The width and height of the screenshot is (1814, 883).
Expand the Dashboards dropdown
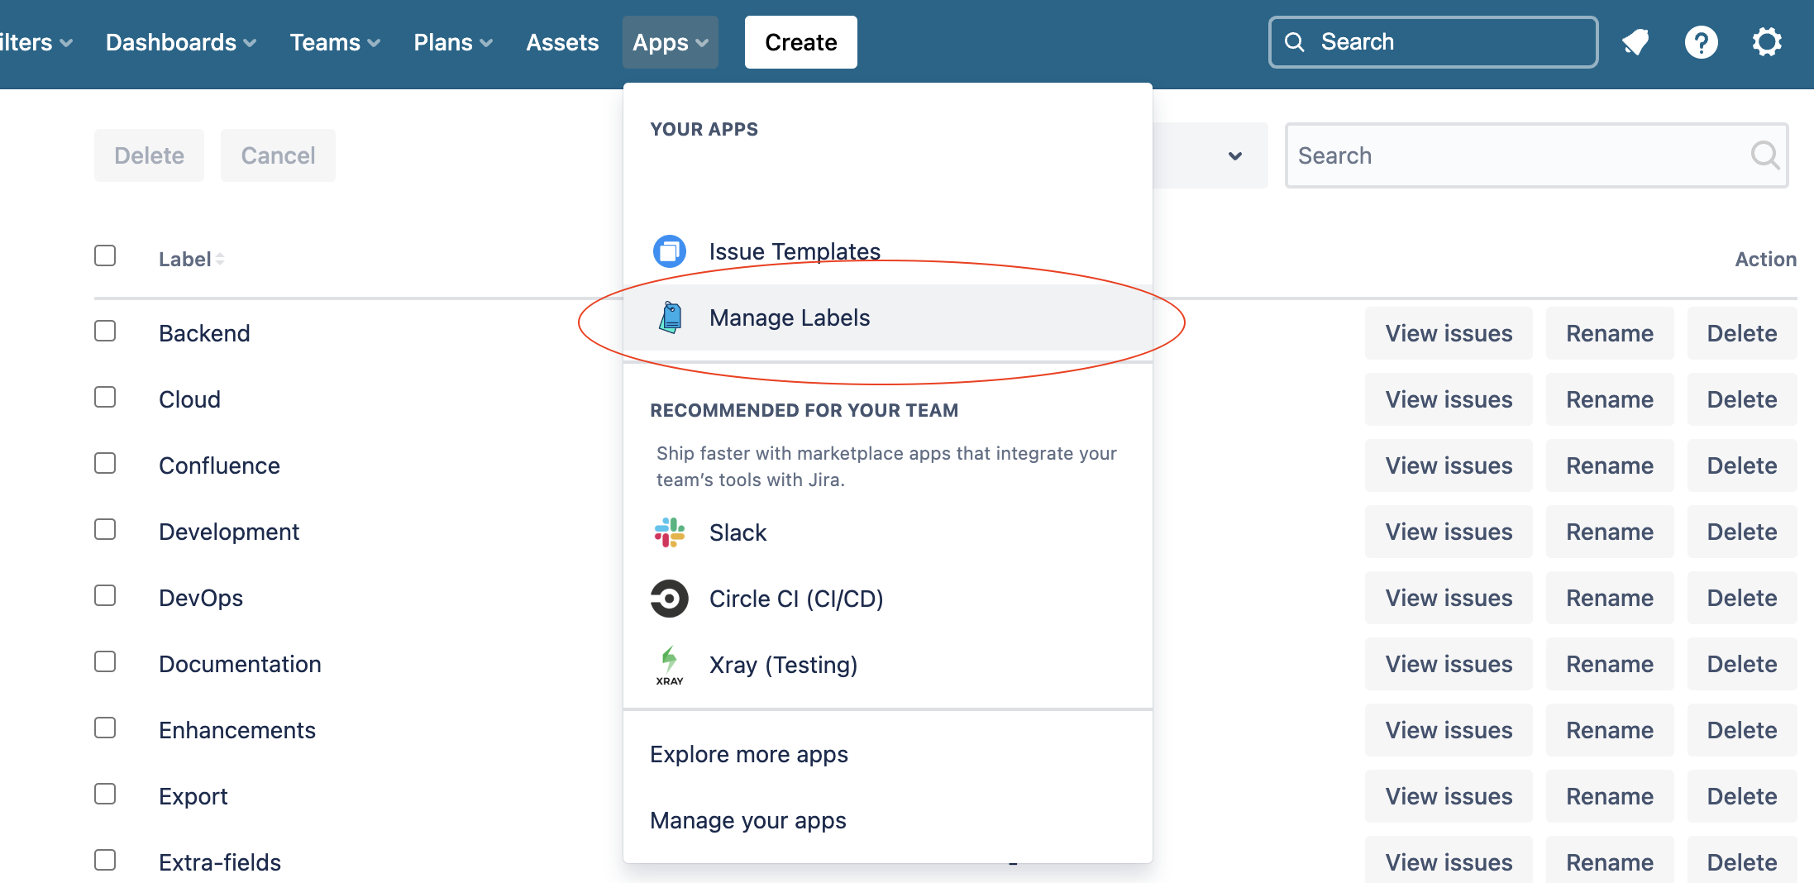[180, 42]
